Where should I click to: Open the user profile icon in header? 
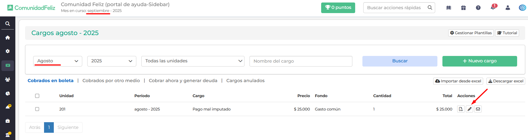point(508,8)
